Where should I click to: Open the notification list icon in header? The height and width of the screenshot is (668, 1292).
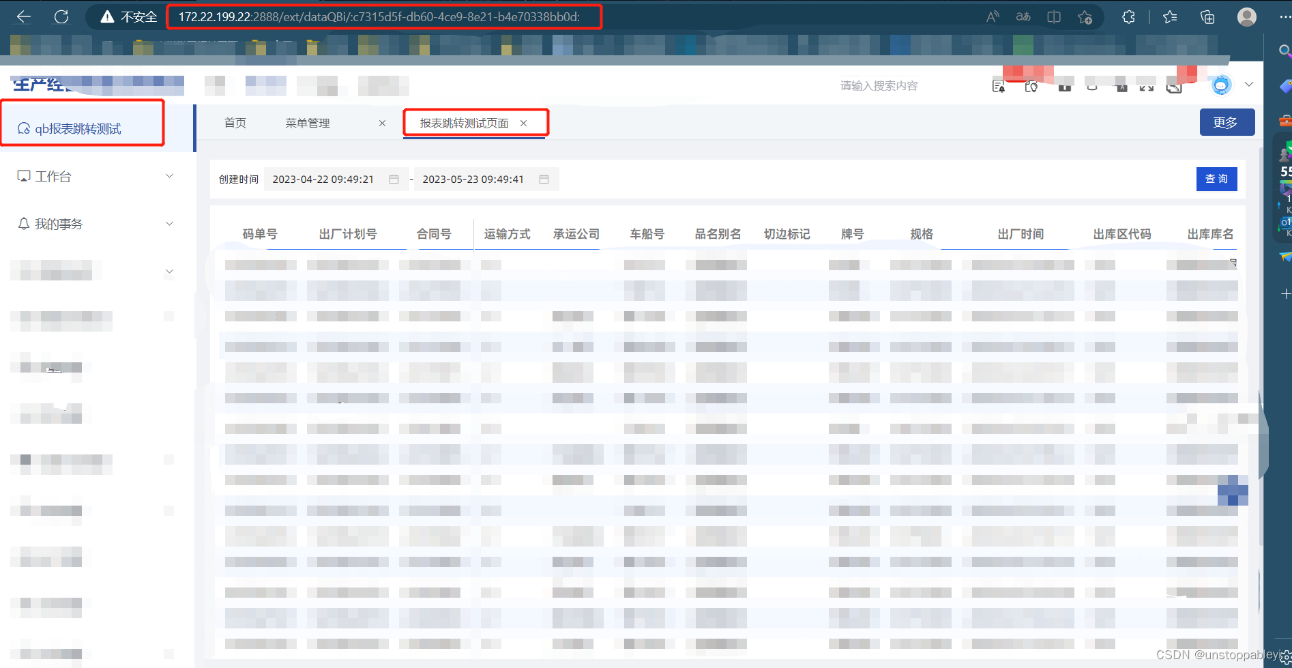click(999, 86)
